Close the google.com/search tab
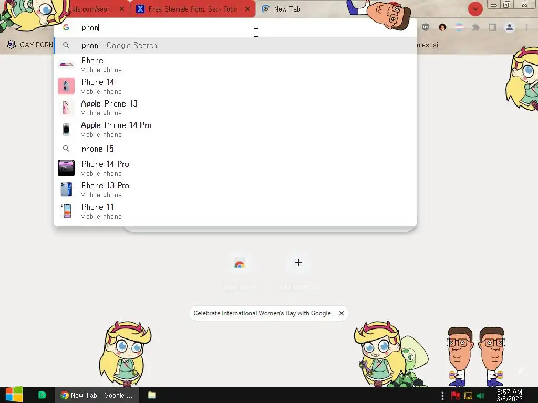Viewport: 538px width, 403px height. click(122, 9)
